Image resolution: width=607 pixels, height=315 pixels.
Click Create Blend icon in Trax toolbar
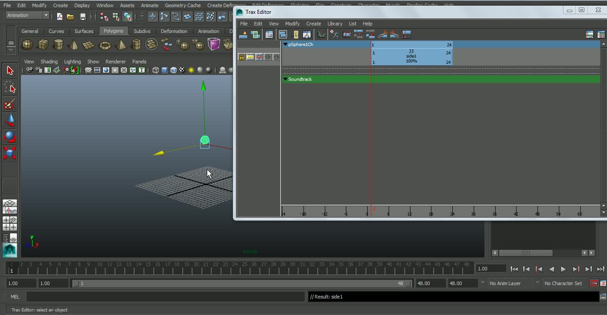click(255, 34)
